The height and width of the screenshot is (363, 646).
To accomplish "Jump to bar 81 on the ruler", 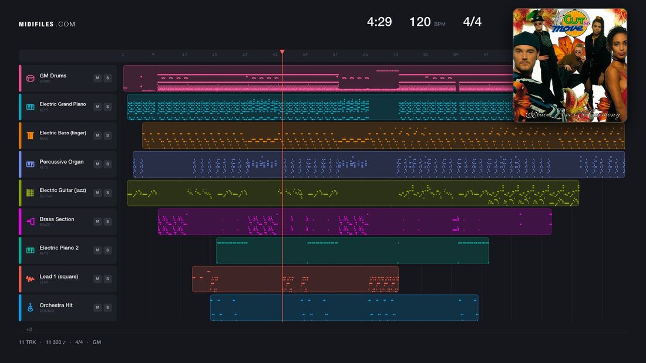I will tap(426, 55).
